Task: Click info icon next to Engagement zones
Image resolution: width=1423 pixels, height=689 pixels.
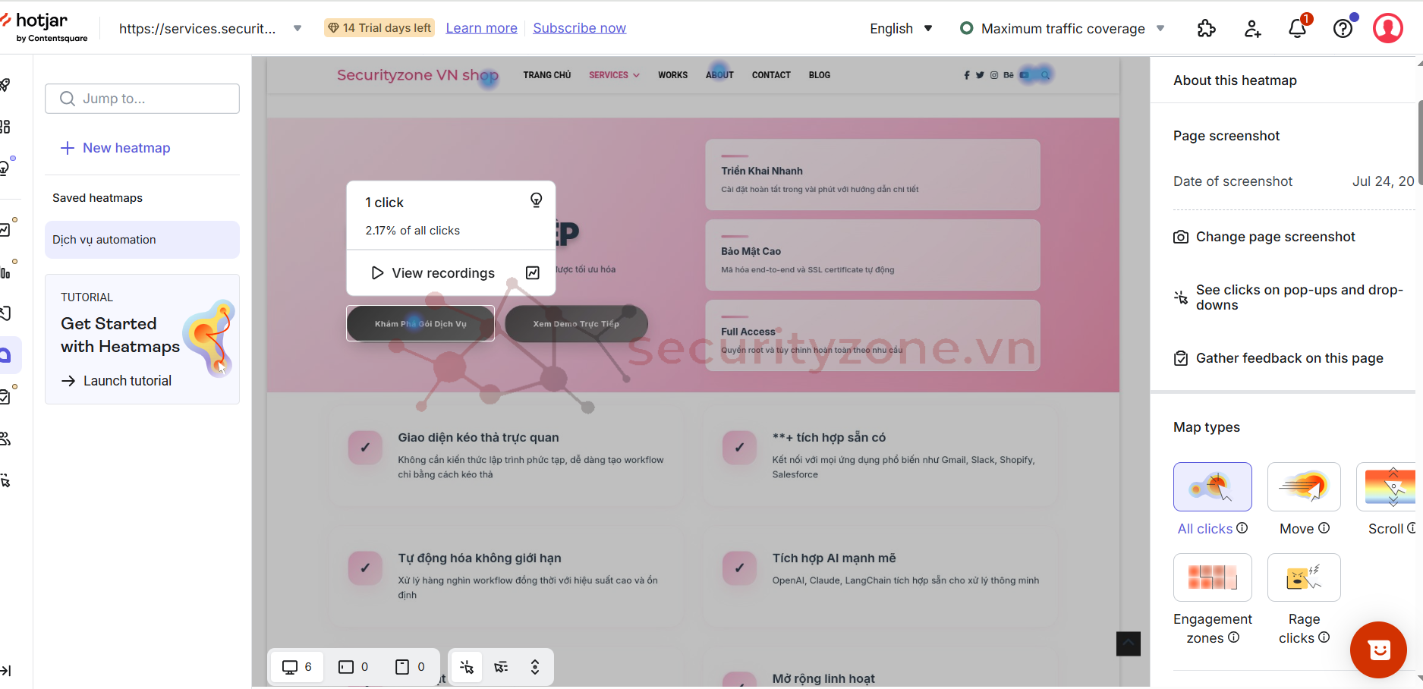Action: point(1233,637)
